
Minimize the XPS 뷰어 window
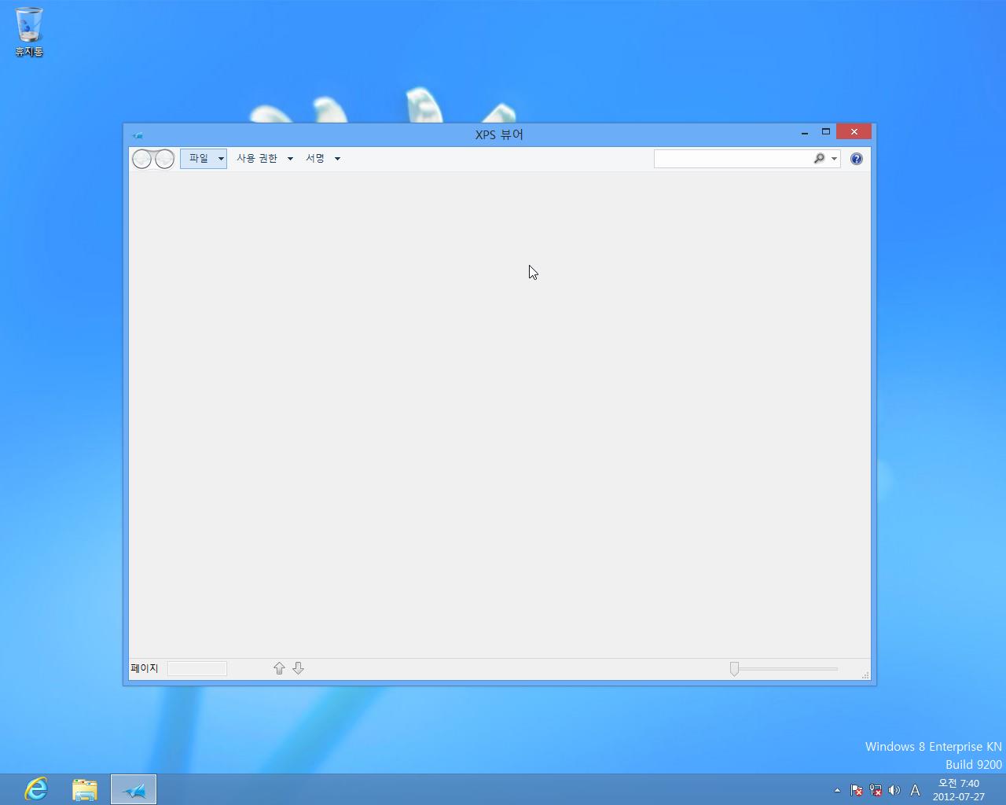(805, 132)
